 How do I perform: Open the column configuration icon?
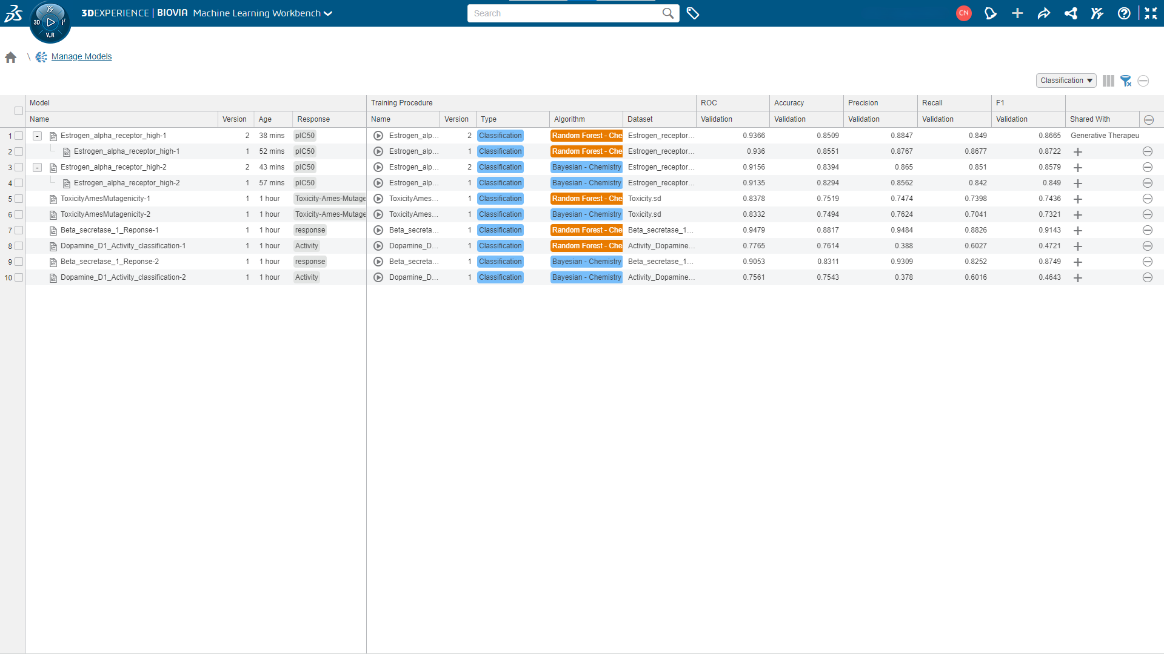click(1108, 81)
